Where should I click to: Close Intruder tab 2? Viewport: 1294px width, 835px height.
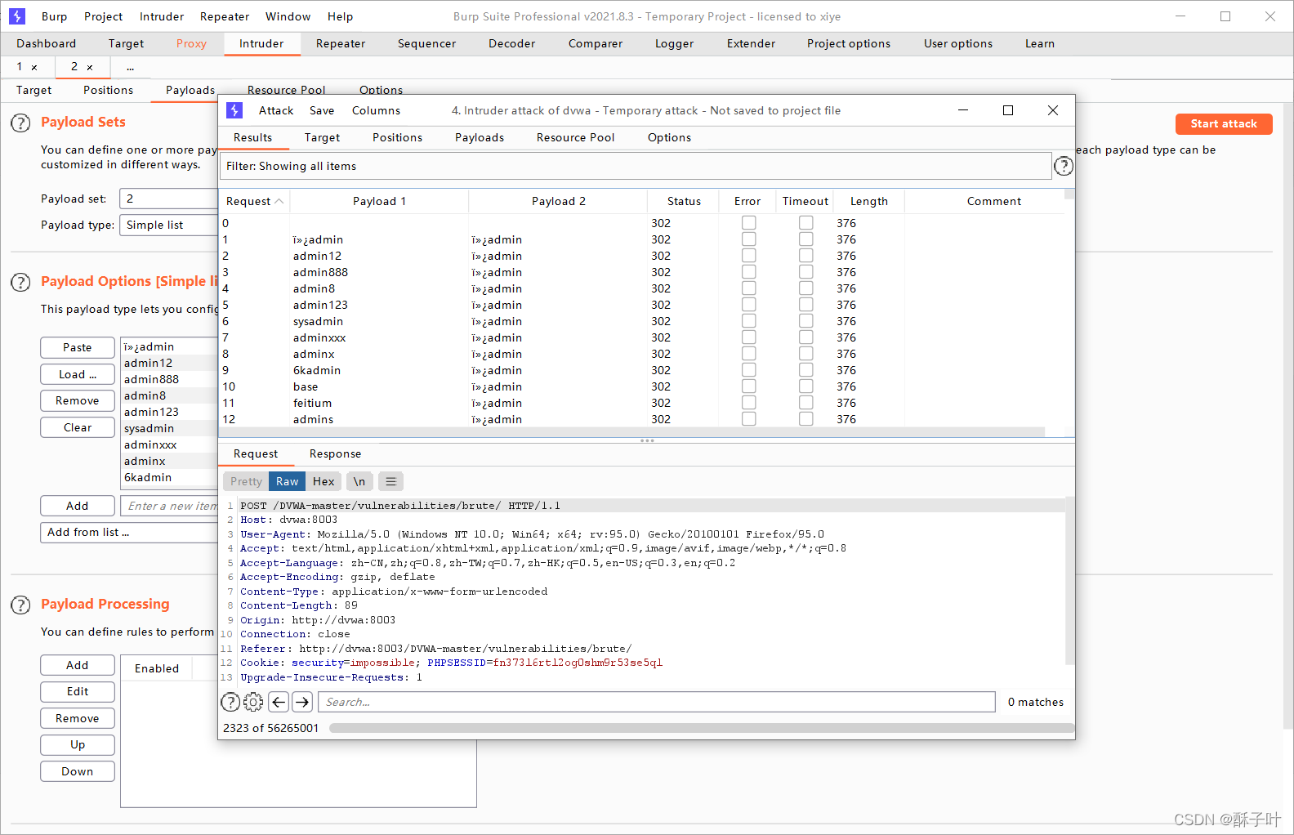pos(90,67)
